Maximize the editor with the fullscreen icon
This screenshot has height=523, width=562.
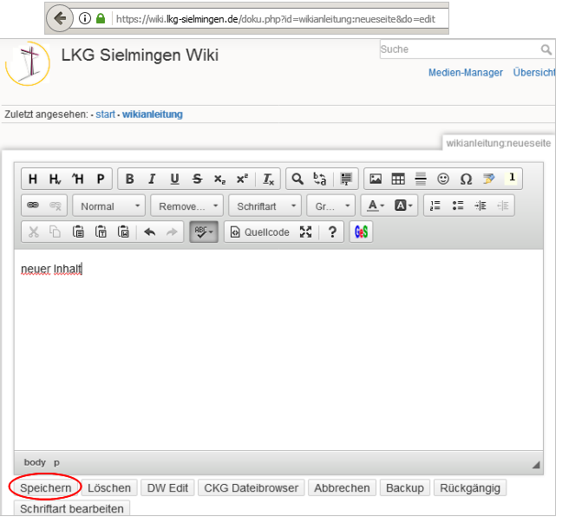(x=305, y=232)
